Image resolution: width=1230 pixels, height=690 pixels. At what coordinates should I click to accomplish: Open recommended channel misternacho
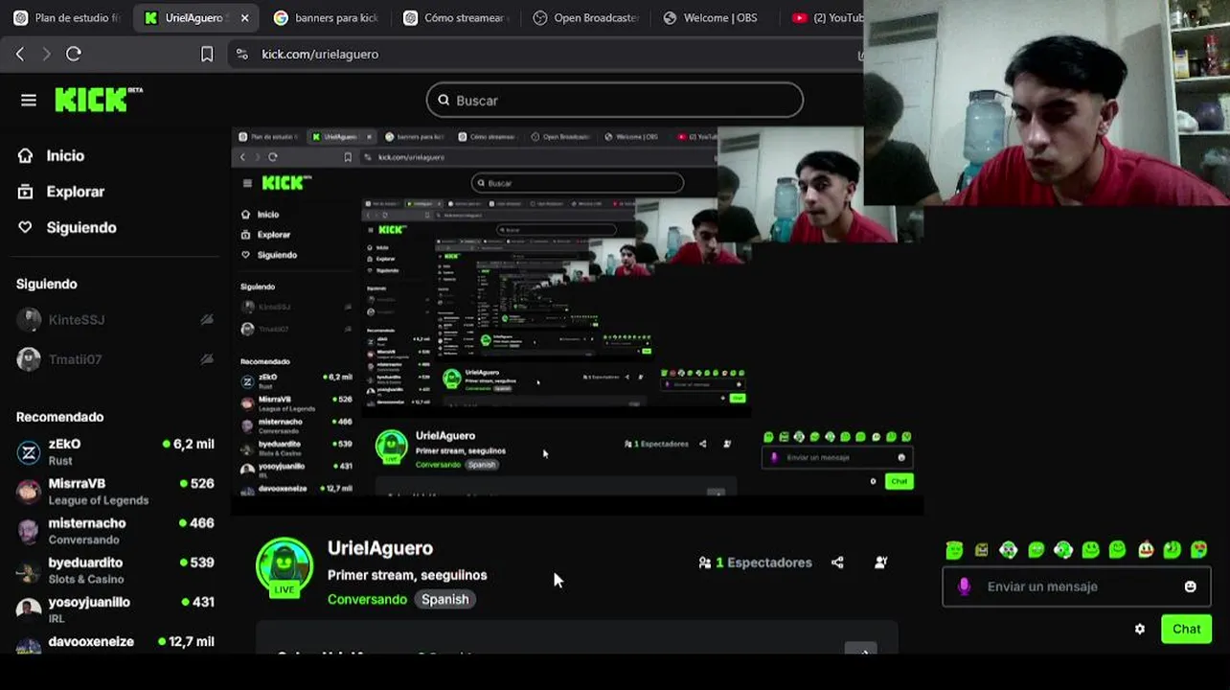tap(115, 531)
